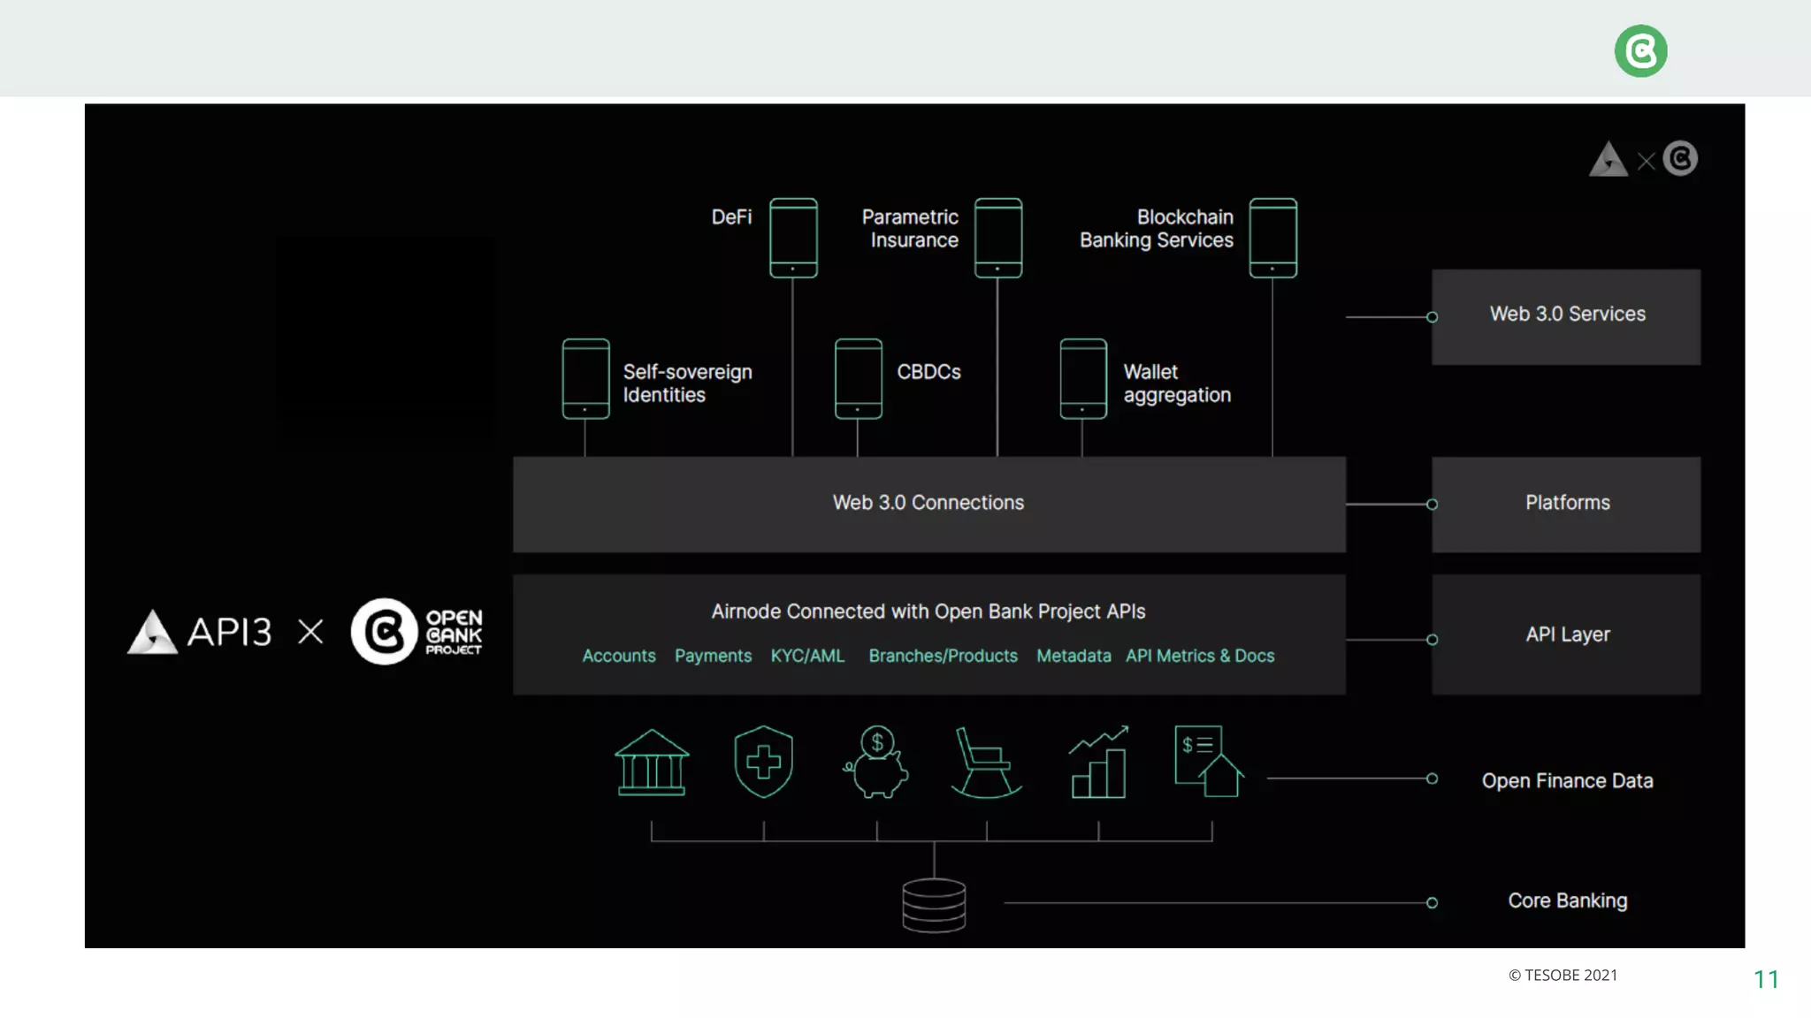Click the API Metrics & Docs label
The width and height of the screenshot is (1811, 1018).
[x=1200, y=656]
